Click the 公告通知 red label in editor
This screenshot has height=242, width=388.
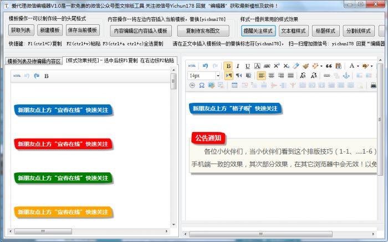pos(208,138)
